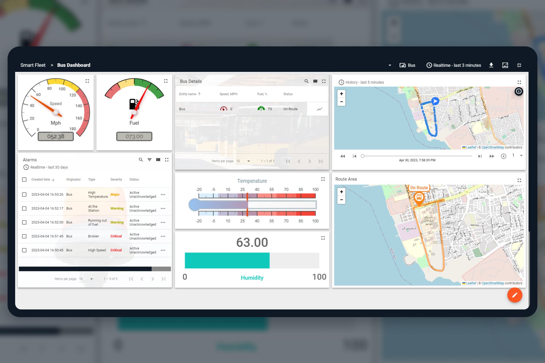Open the info icon on History map
Screen dimensions: 545x363
(x=519, y=91)
